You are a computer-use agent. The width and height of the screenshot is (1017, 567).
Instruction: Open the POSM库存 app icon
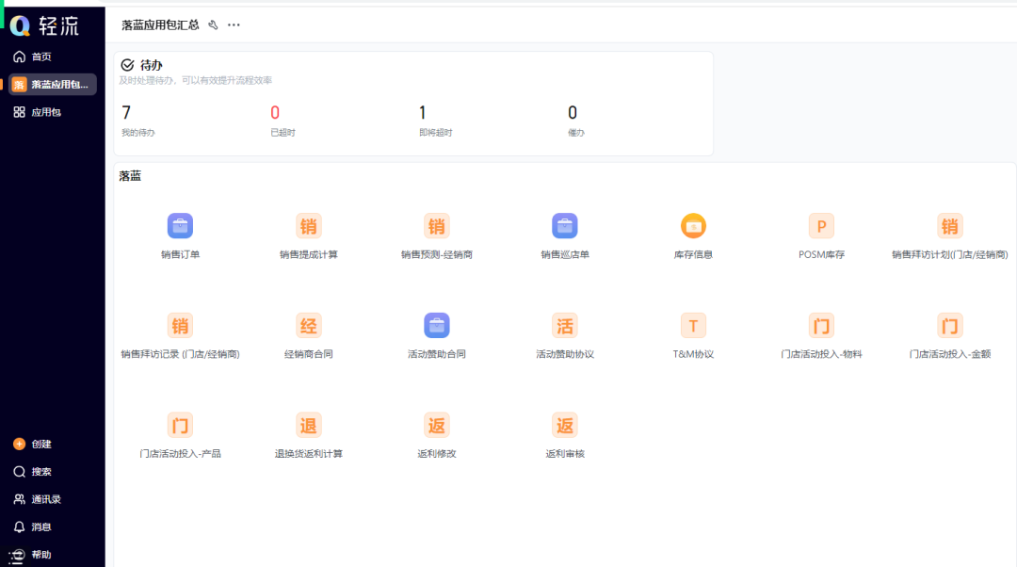pyautogui.click(x=821, y=226)
